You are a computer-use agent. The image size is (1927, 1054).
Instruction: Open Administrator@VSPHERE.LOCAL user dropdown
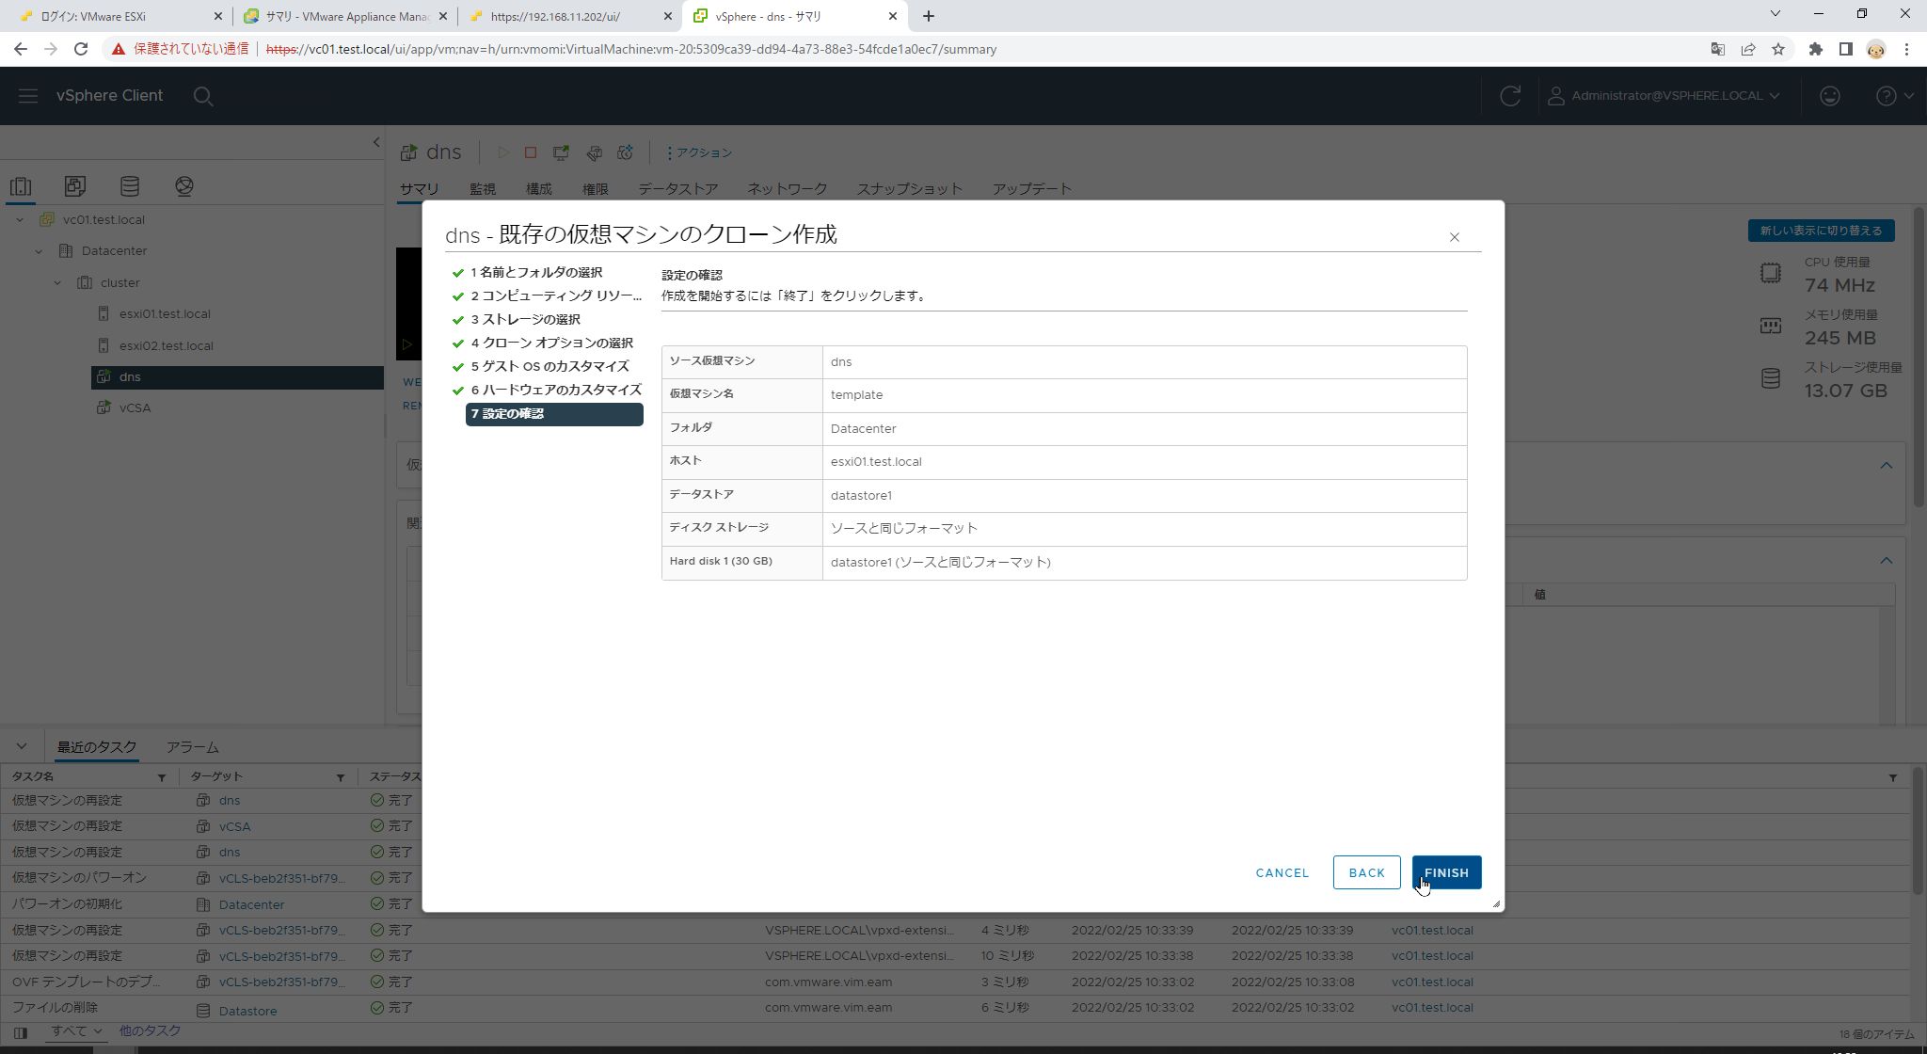[x=1664, y=96]
